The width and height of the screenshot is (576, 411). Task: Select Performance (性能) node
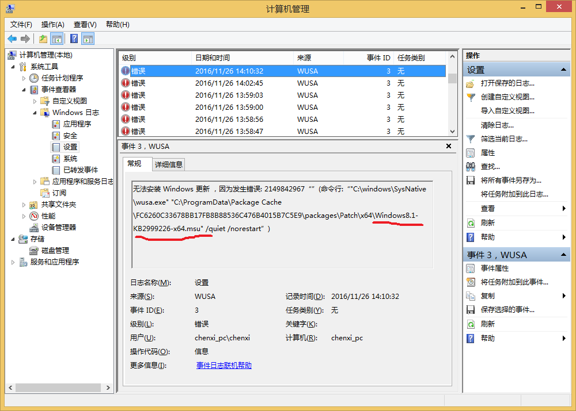pyautogui.click(x=48, y=216)
